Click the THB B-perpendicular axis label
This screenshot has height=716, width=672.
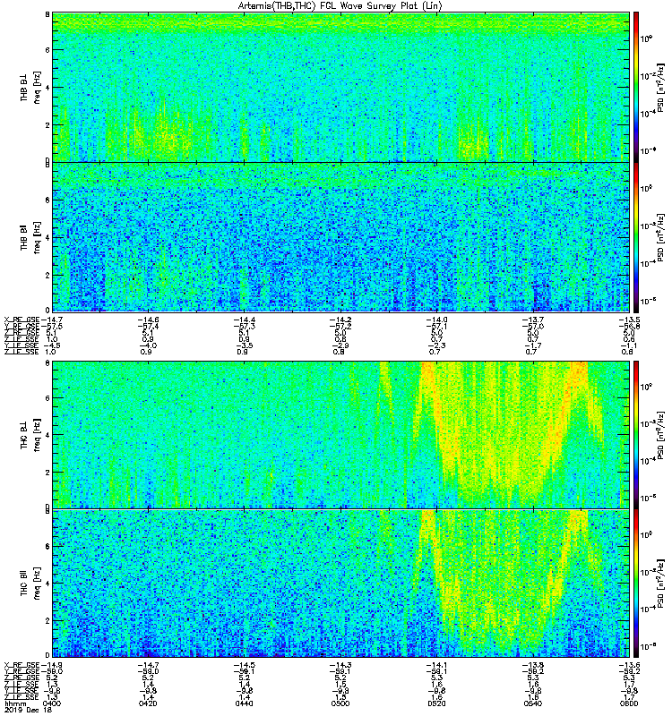pos(24,87)
